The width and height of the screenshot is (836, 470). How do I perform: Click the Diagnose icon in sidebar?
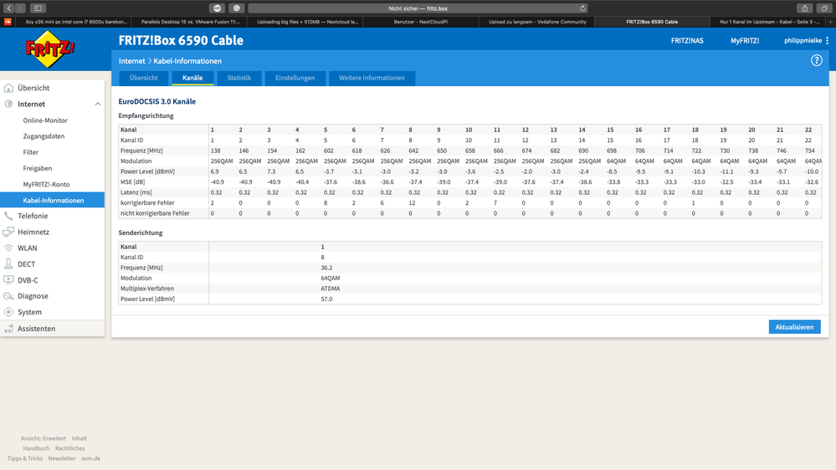8,296
